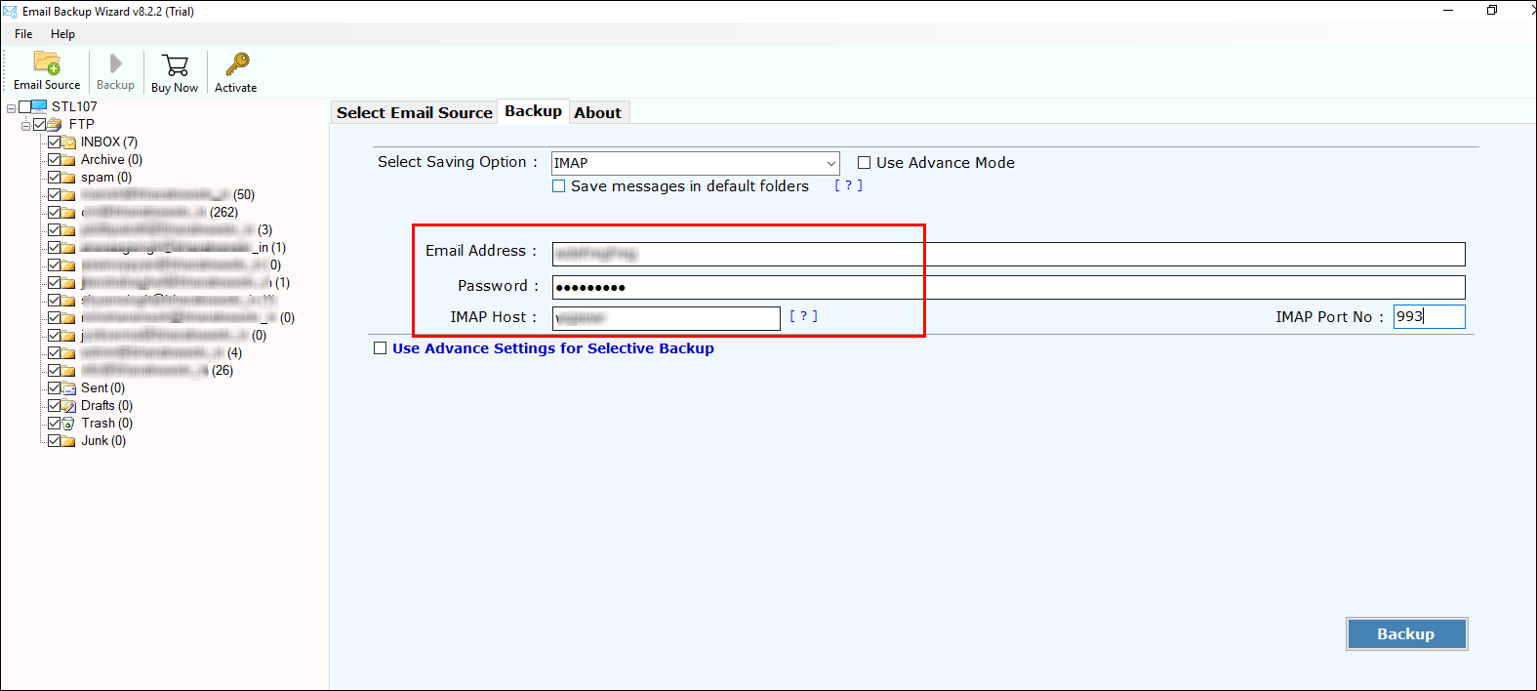
Task: Click the folder icon with count (50)
Action: [x=69, y=195]
